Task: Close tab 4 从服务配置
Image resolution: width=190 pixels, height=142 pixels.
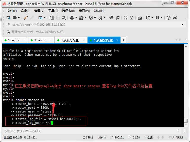Action: (117, 40)
